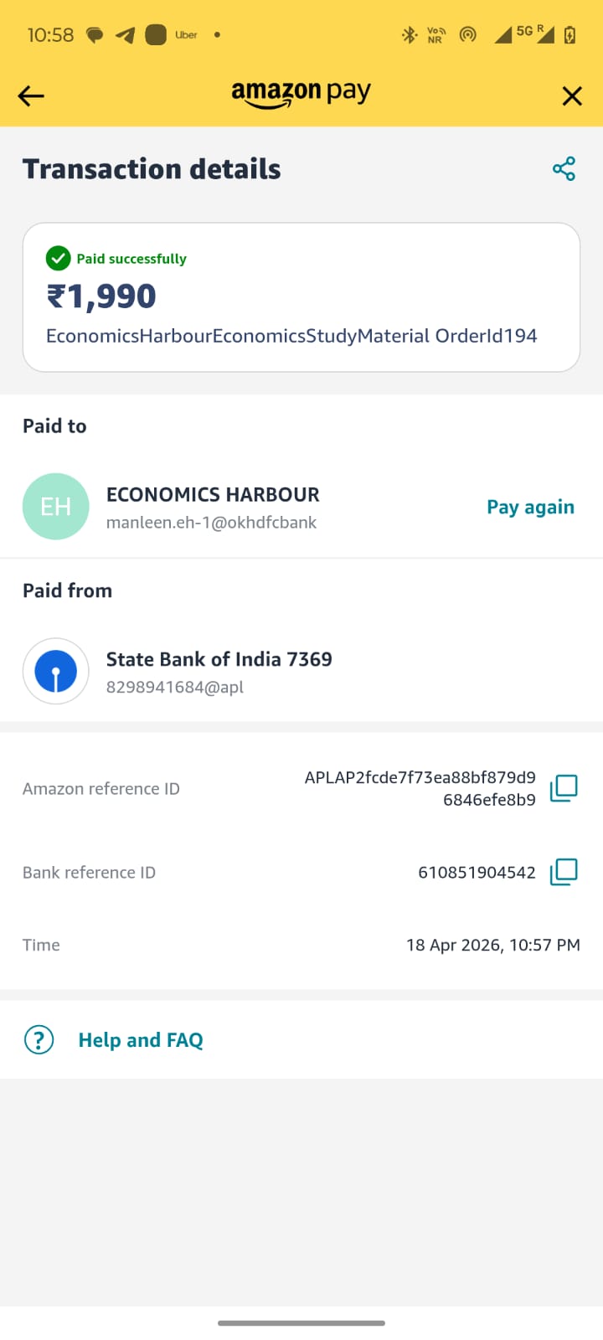Share the transaction details
603x1340 pixels.
[x=564, y=168]
